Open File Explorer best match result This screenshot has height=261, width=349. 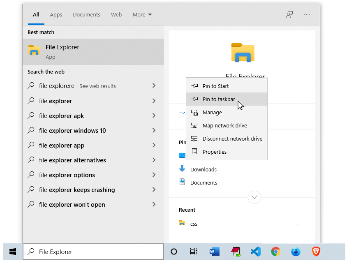click(x=93, y=52)
